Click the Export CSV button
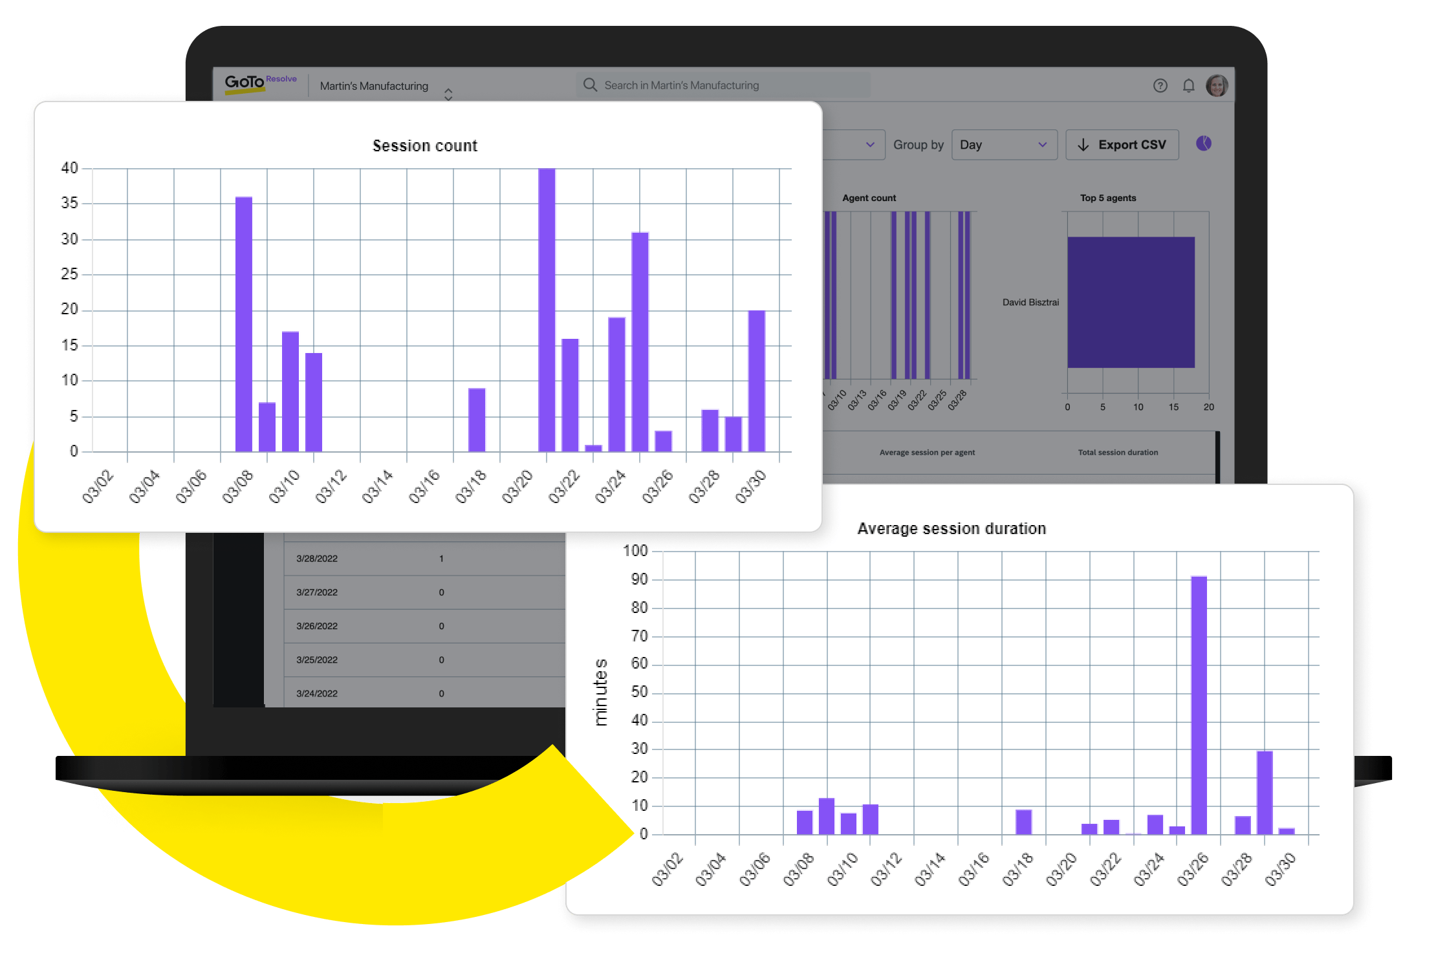This screenshot has width=1436, height=957. [x=1122, y=145]
